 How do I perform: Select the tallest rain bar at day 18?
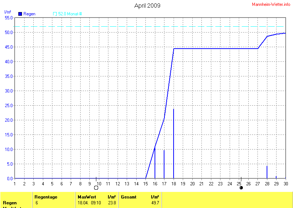tap(174, 143)
